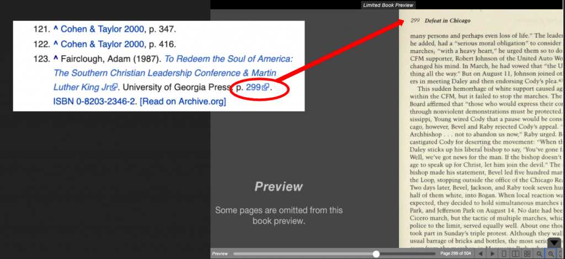Switch to single-page view
565x259 pixels.
point(504,253)
